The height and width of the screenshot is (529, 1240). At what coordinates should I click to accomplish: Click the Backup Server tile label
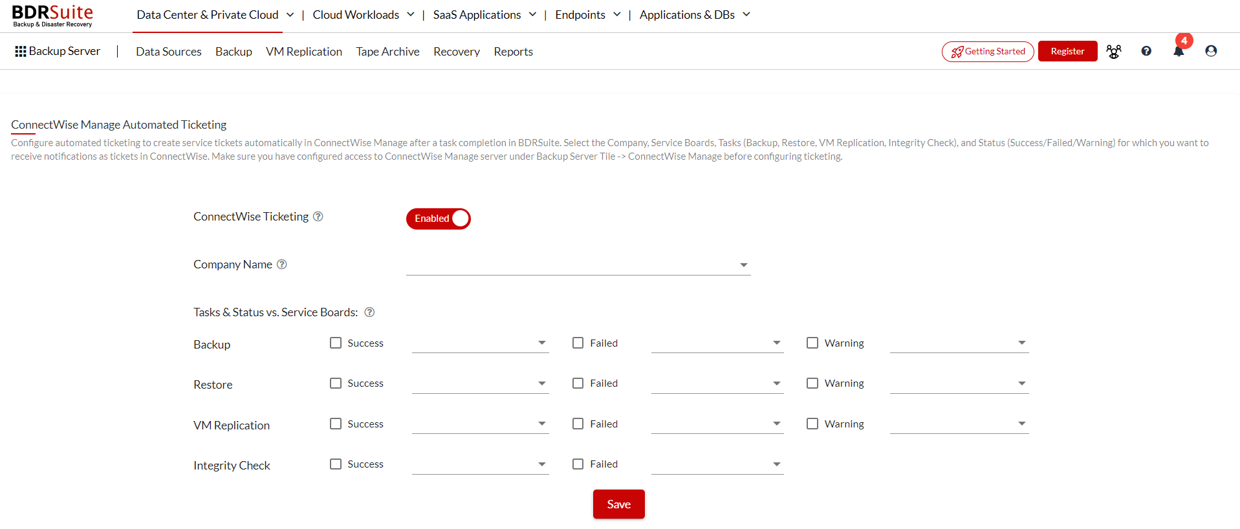click(x=65, y=51)
